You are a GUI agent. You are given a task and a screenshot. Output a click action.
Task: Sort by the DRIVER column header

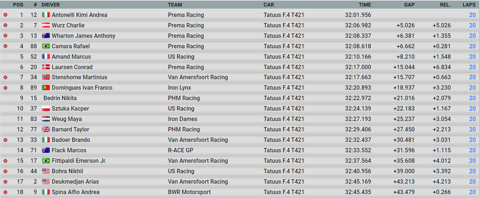(51, 5)
